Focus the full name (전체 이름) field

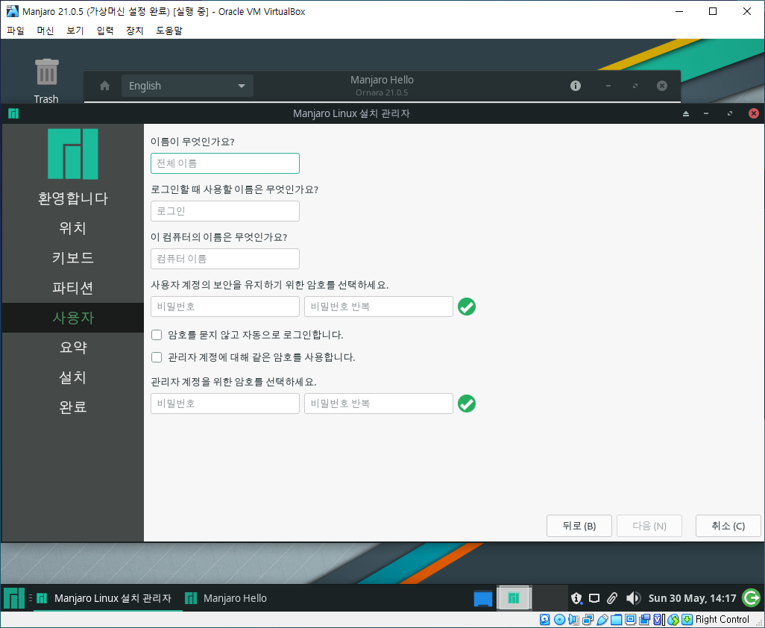225,163
